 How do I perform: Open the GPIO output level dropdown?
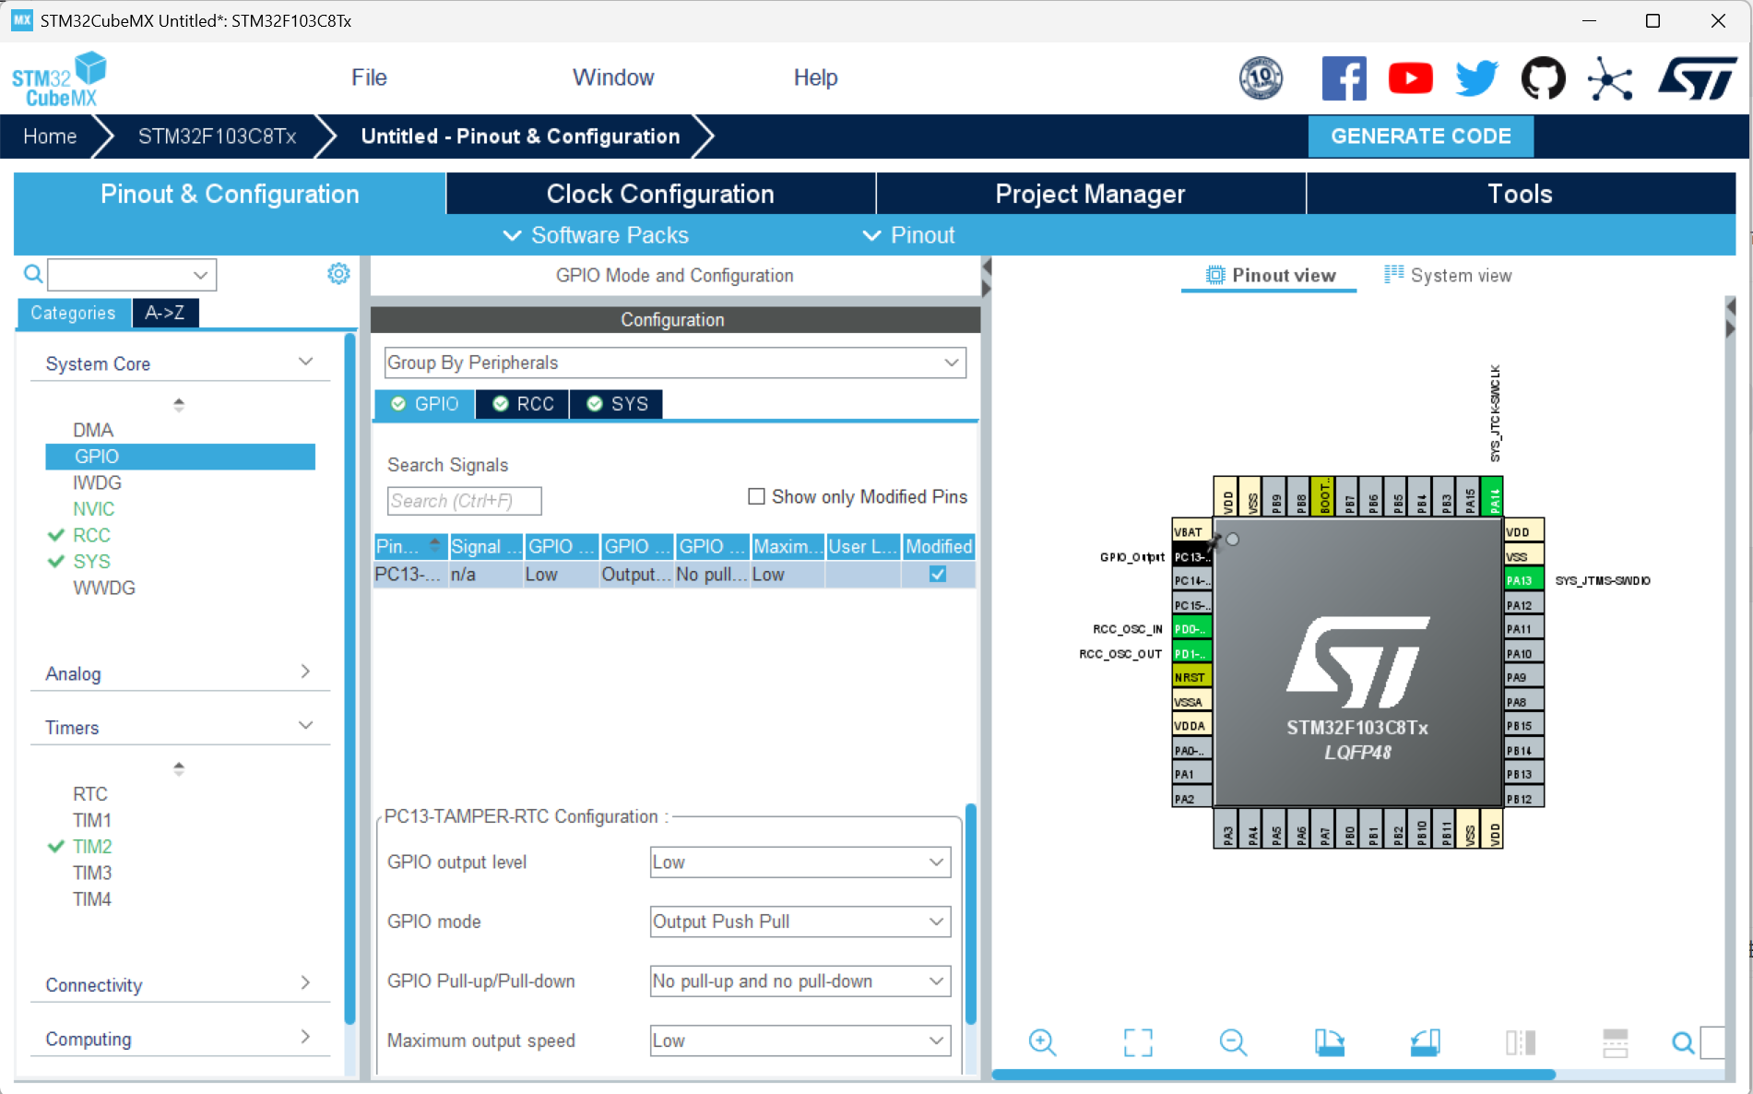800,862
